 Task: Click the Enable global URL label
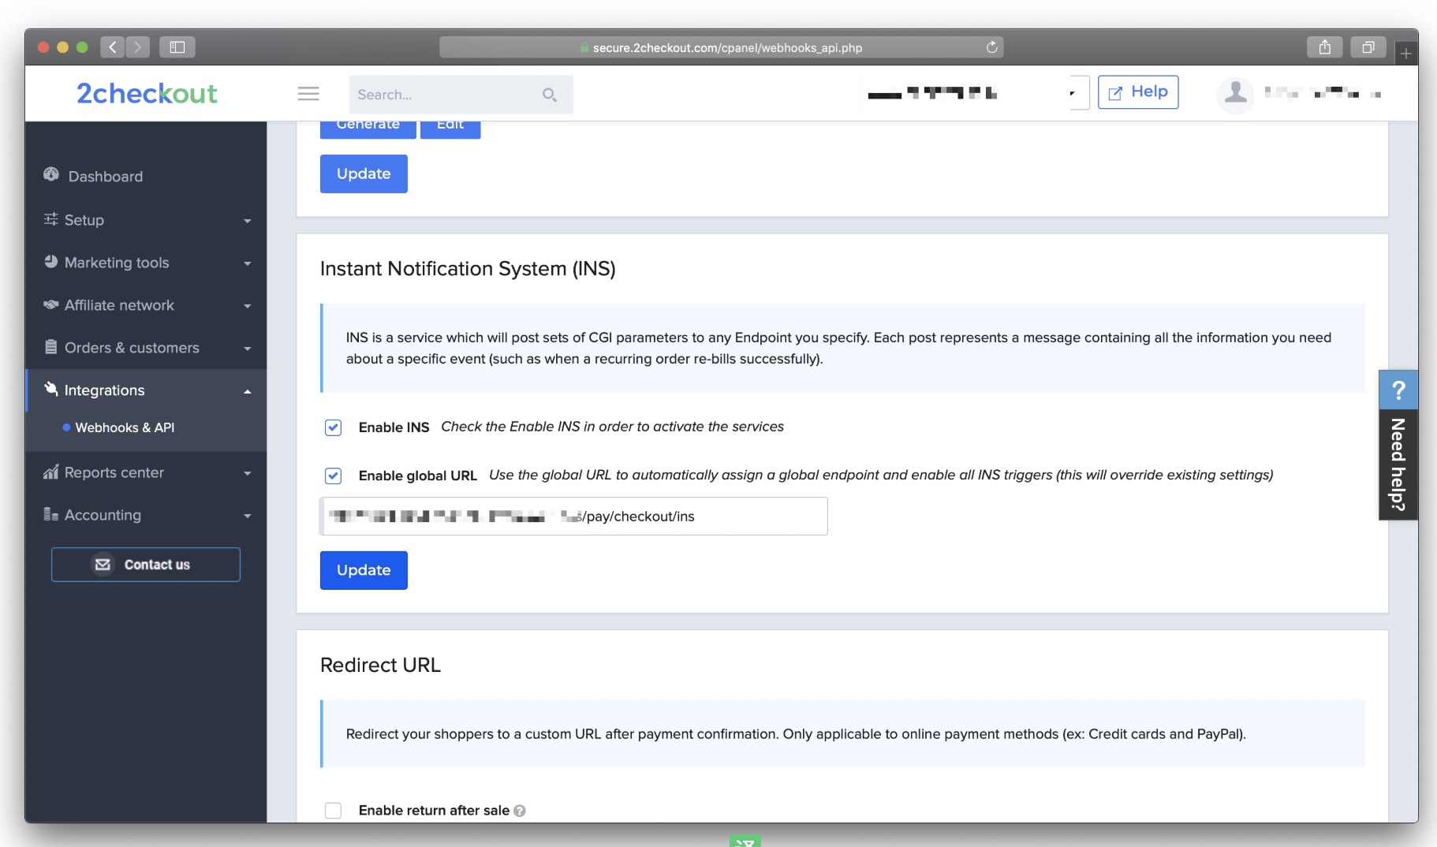tap(417, 476)
